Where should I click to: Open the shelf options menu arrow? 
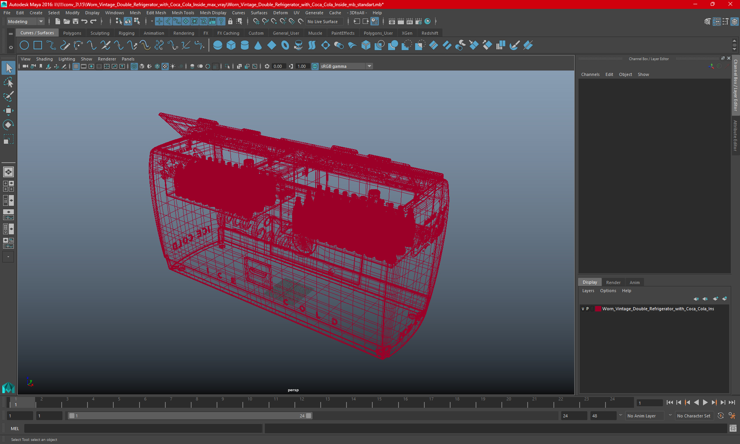pos(11,47)
